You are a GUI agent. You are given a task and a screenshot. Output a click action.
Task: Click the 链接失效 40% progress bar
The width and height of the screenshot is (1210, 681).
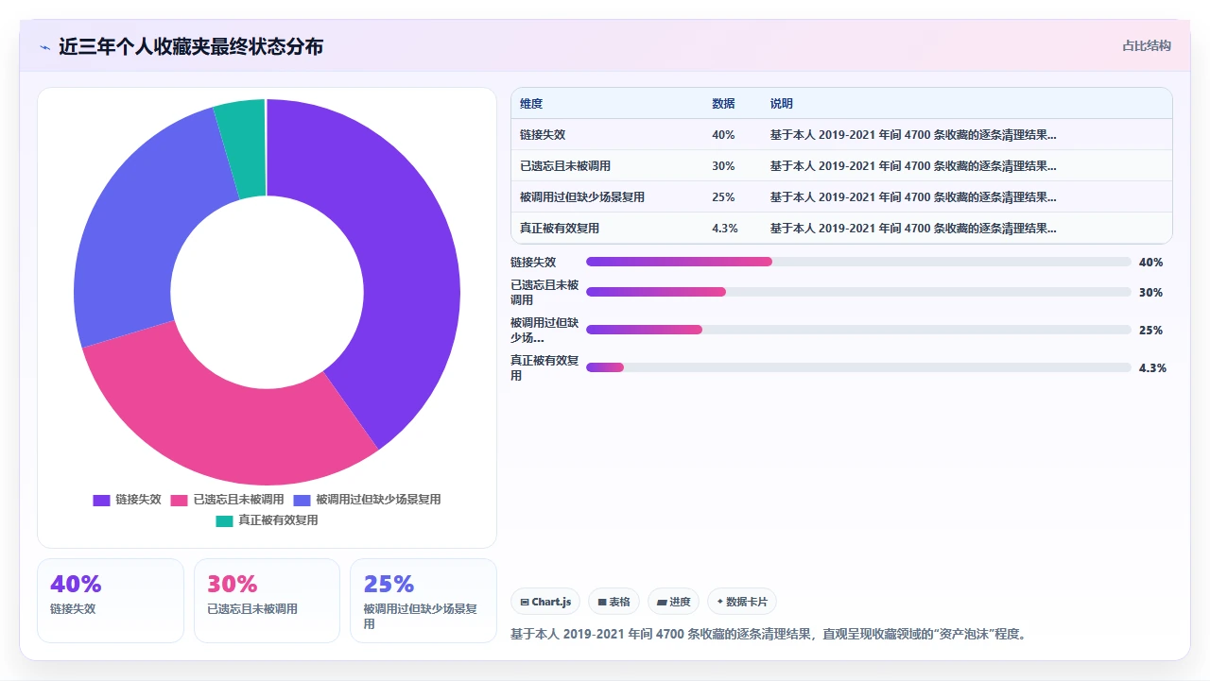tap(858, 262)
